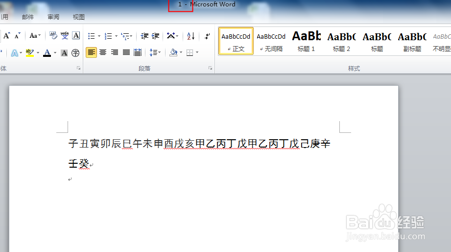Apply the Text Effects glowing A
The width and height of the screenshot is (451, 252).
click(x=14, y=53)
